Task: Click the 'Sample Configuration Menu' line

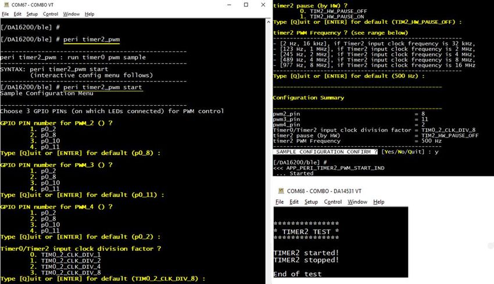Action: pos(46,93)
